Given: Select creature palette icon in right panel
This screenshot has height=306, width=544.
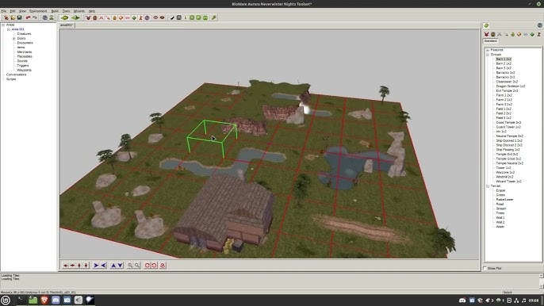Looking at the screenshot, I should point(486,34).
